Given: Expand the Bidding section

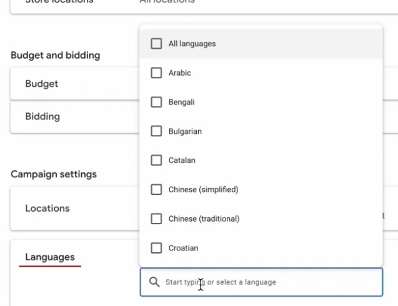Looking at the screenshot, I should pos(42,116).
